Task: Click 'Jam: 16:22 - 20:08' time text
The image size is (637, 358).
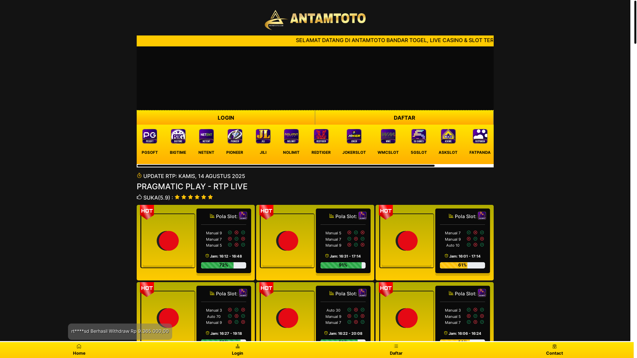Action: click(345, 333)
